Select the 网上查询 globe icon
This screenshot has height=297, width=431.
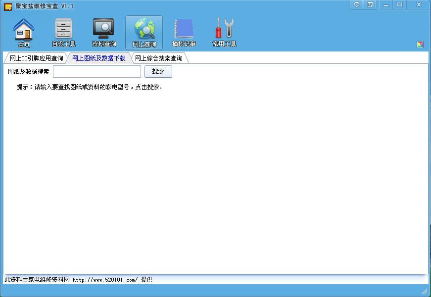point(144,33)
